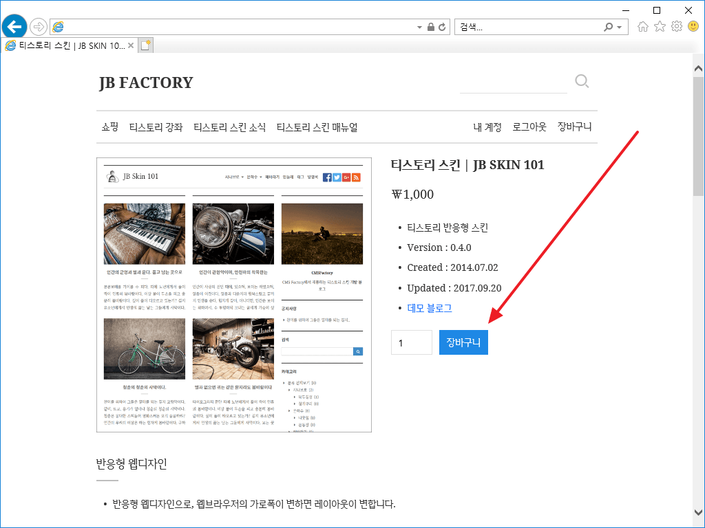
Task: Click the Home icon in browser toolbar
Action: pyautogui.click(x=643, y=27)
